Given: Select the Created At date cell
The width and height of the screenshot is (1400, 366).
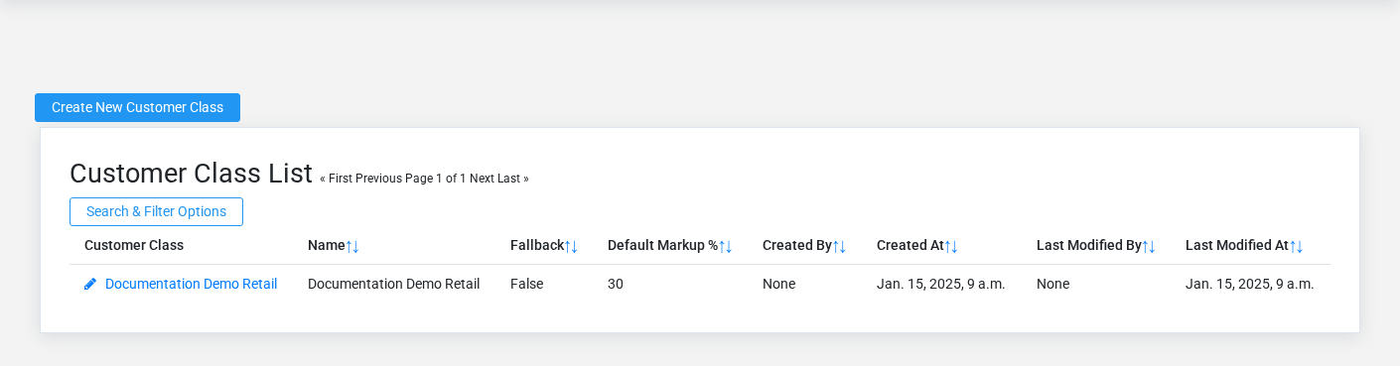Looking at the screenshot, I should 941,284.
